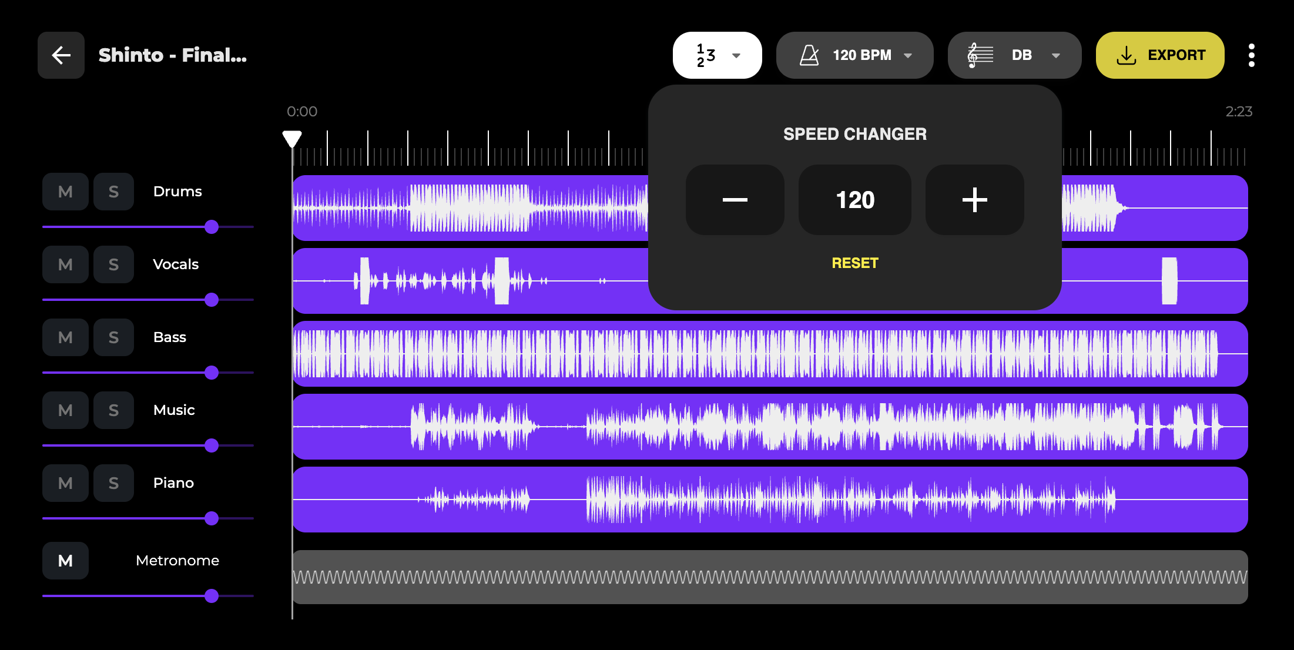Open the DB key dropdown arrow
Viewport: 1294px width, 650px height.
(1056, 55)
